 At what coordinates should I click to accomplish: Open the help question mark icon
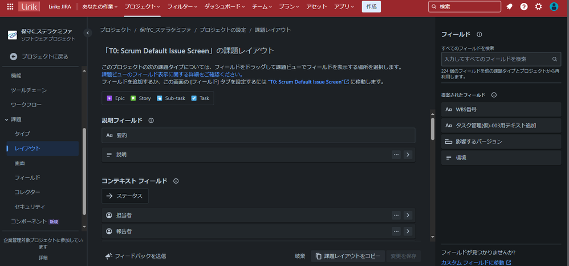(x=523, y=6)
